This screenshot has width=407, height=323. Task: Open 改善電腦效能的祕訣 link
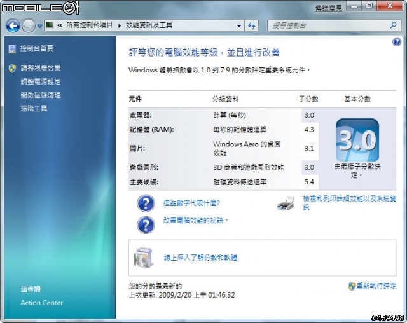click(195, 221)
